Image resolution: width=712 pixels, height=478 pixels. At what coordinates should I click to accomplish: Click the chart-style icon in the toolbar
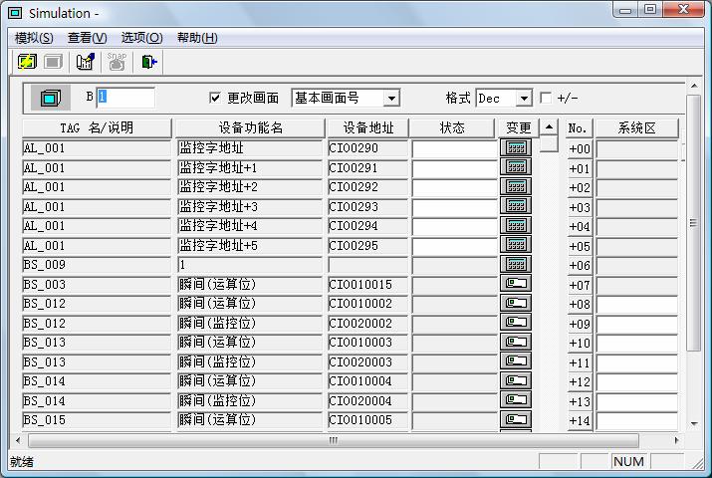click(85, 62)
